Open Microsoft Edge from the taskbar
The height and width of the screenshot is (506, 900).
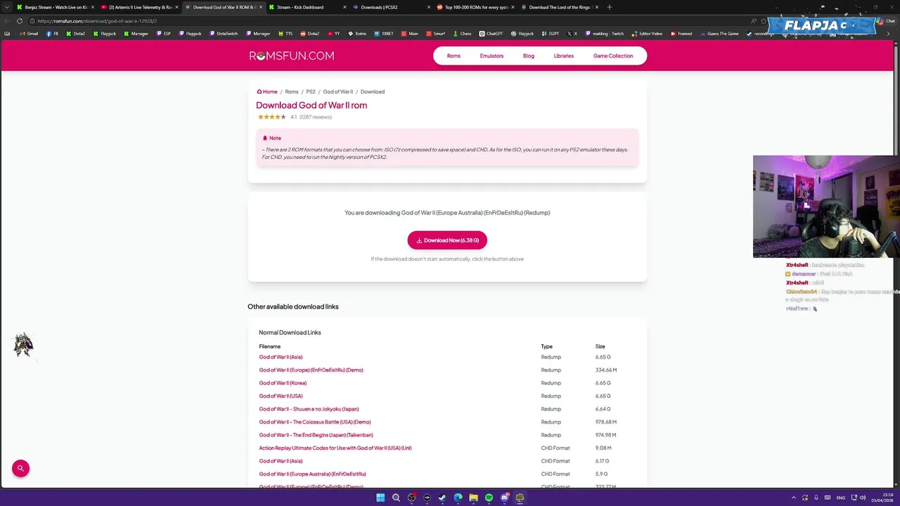pyautogui.click(x=458, y=498)
